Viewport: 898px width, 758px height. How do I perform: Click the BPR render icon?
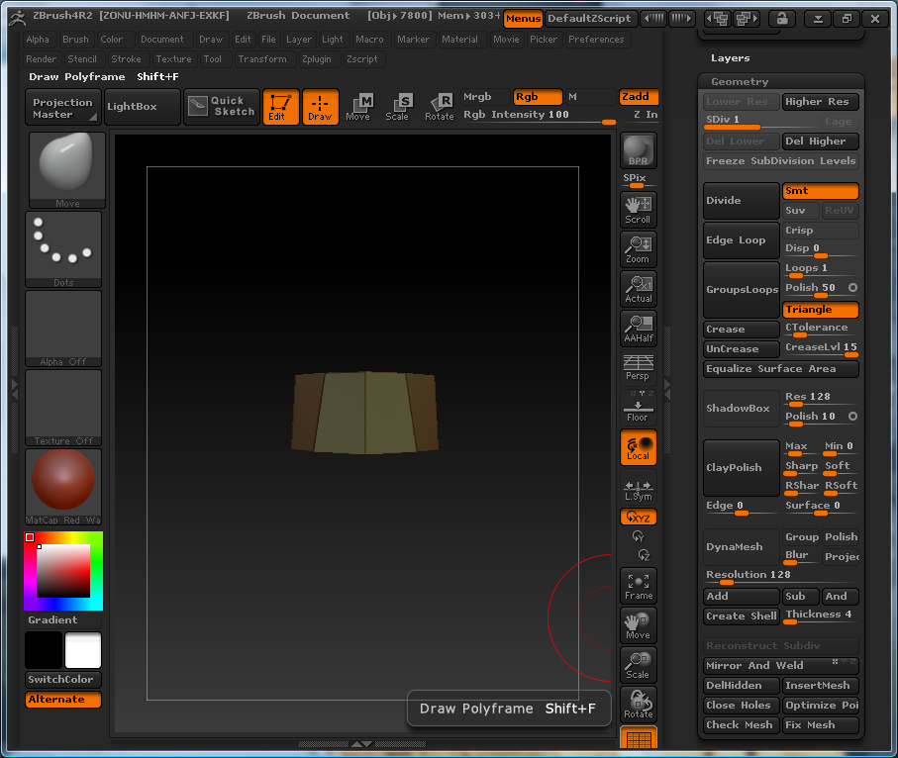pos(638,150)
